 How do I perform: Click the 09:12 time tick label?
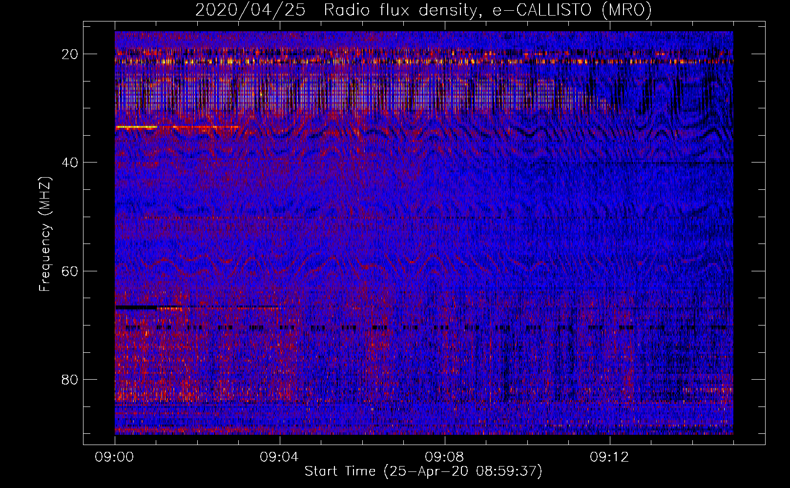[610, 457]
